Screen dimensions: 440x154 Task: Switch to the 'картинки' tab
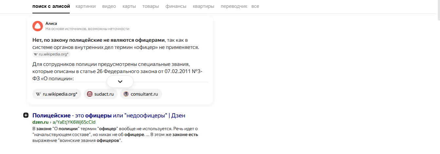pyautogui.click(x=85, y=6)
